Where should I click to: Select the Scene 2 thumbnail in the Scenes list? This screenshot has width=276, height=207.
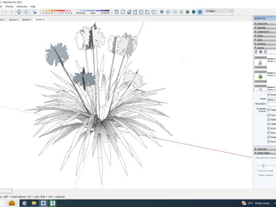point(260,63)
